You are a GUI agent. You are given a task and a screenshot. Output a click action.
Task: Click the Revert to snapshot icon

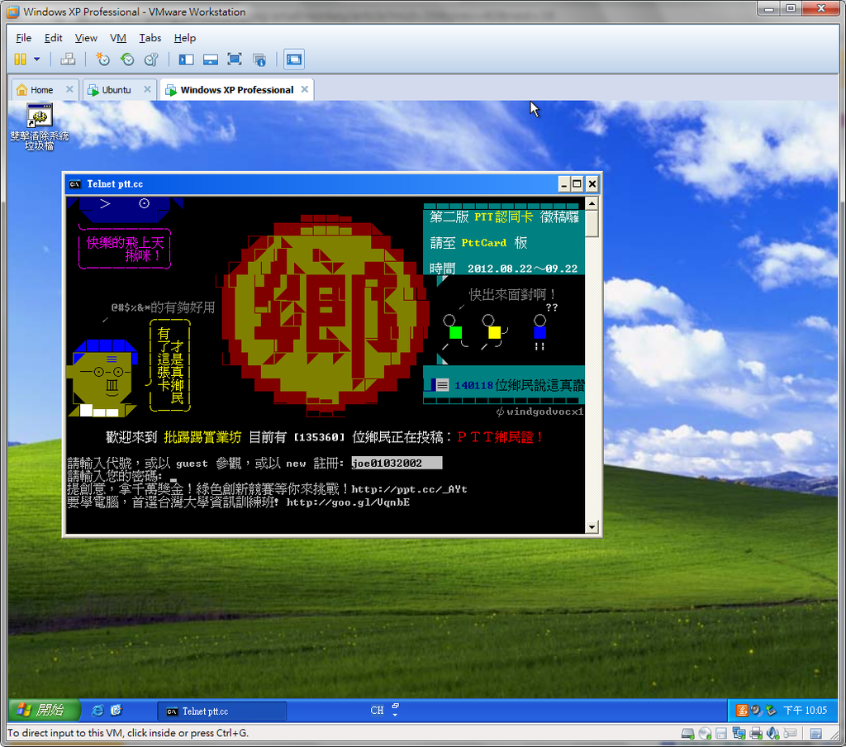click(x=127, y=59)
